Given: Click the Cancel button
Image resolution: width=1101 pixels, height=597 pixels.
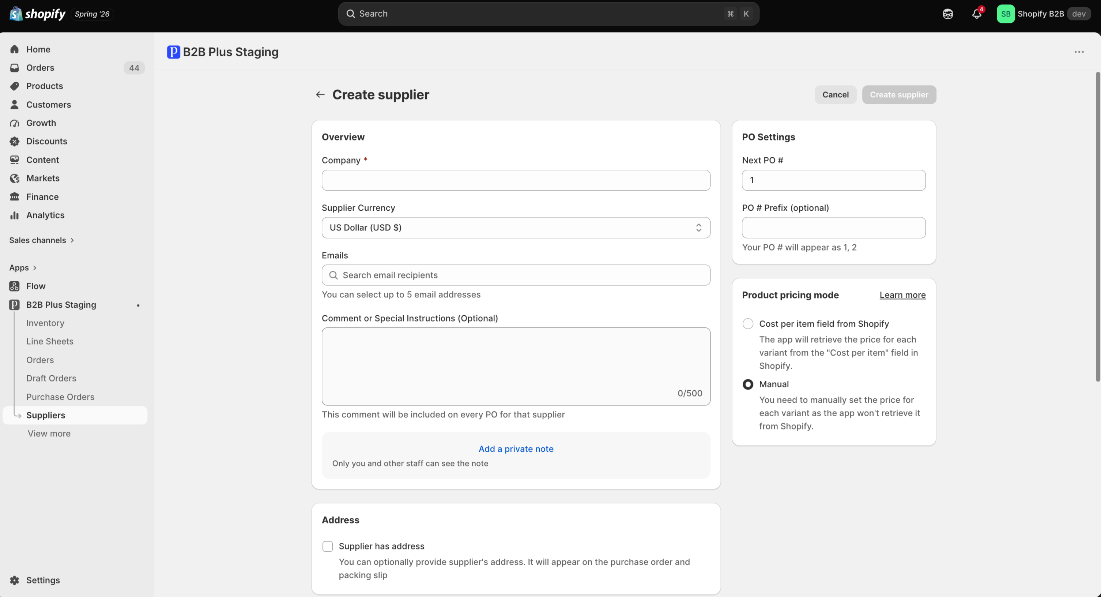Looking at the screenshot, I should [x=835, y=94].
